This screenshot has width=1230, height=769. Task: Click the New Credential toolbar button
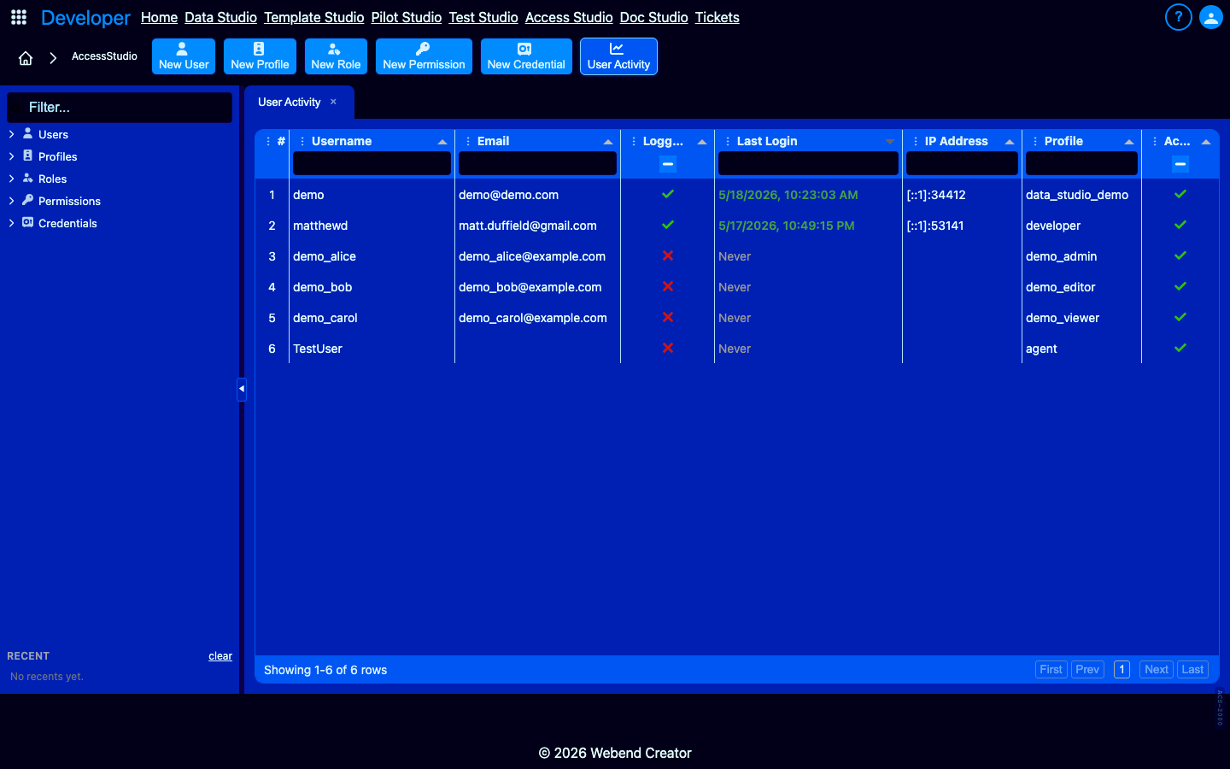(526, 56)
